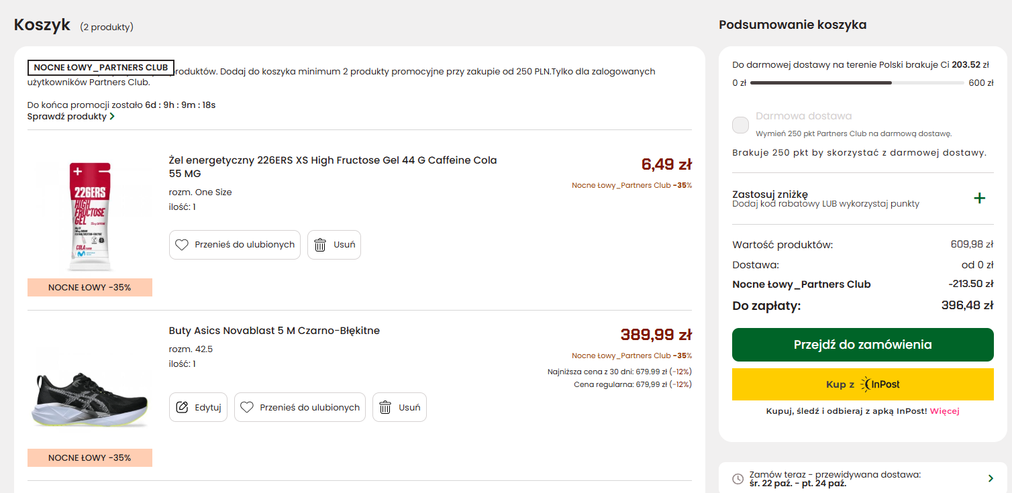The height and width of the screenshot is (493, 1012).
Task: Click trash icon for the 226ERS gel
Action: (x=320, y=245)
